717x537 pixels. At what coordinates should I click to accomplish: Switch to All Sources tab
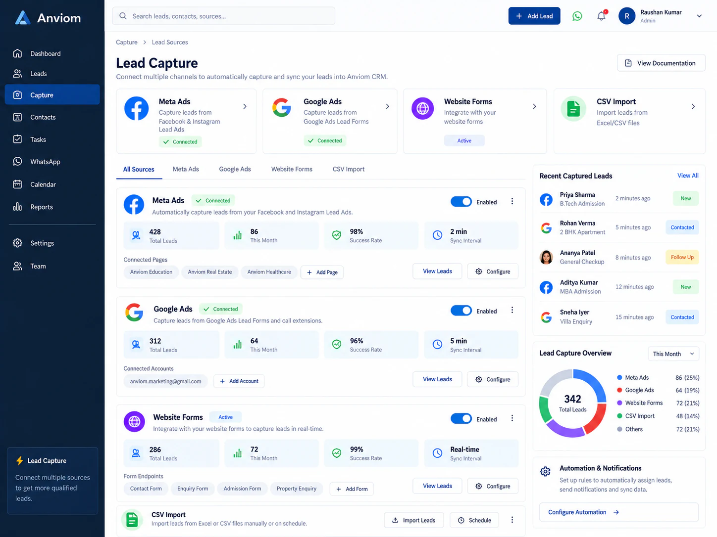[139, 169]
